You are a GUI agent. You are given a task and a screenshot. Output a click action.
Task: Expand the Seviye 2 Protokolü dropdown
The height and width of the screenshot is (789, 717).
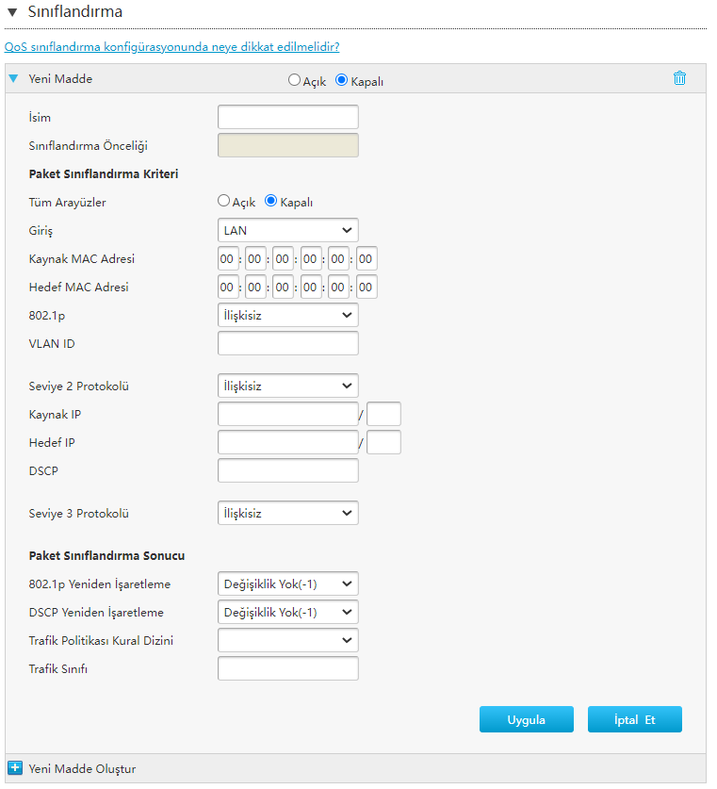[287, 386]
